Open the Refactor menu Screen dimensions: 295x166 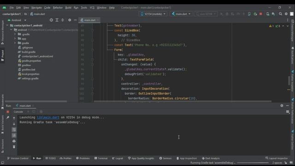tap(58, 8)
